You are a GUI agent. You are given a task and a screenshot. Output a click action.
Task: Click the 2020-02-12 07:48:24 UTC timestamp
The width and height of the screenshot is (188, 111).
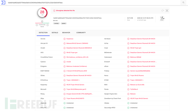click(145, 18)
